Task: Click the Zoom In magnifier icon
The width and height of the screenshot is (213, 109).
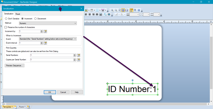Action: click(112, 10)
